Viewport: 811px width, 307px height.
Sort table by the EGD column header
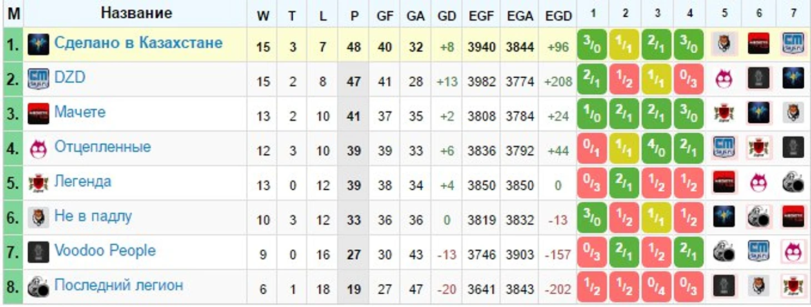tap(558, 16)
